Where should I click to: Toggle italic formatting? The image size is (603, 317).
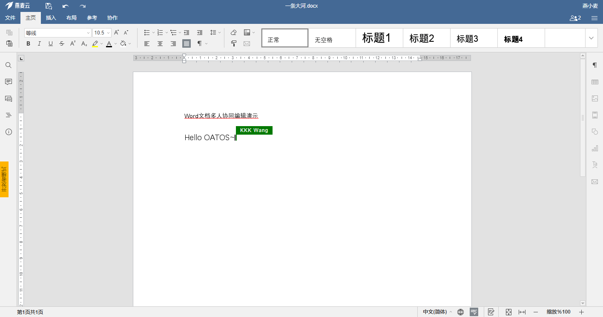tap(40, 43)
